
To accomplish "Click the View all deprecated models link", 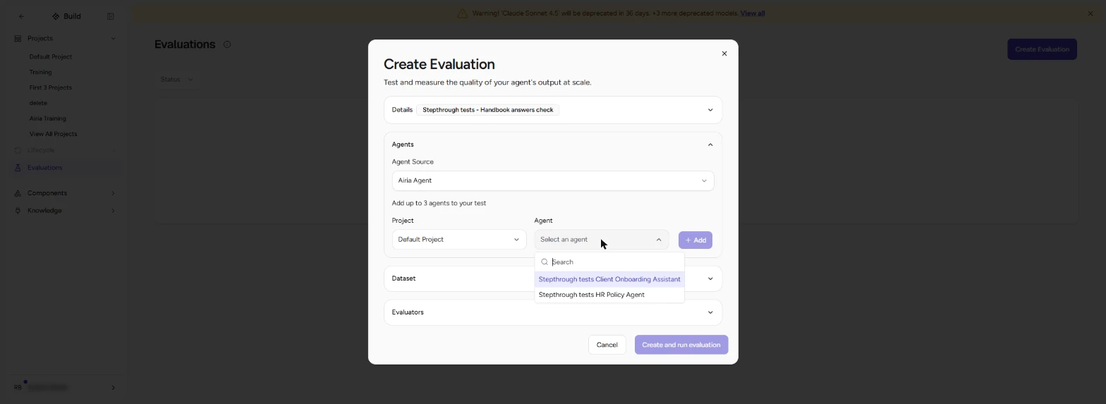I will [753, 13].
